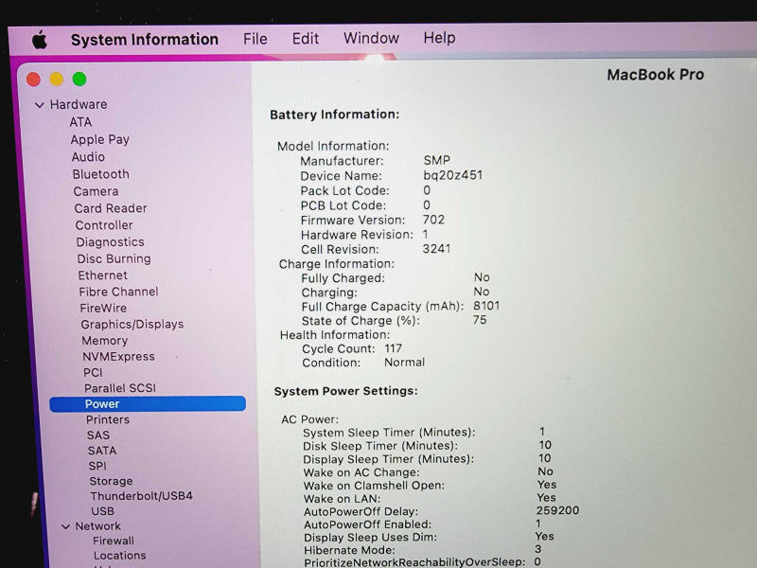Select Disc Burning in the sidebar
Image resolution: width=757 pixels, height=568 pixels.
point(114,258)
